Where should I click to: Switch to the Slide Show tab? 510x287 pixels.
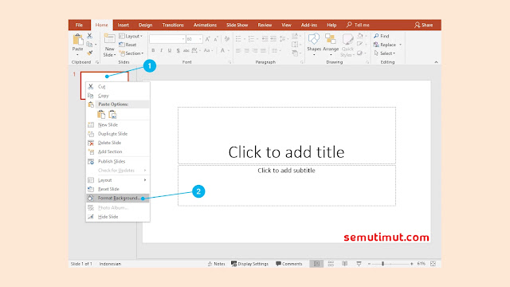237,25
